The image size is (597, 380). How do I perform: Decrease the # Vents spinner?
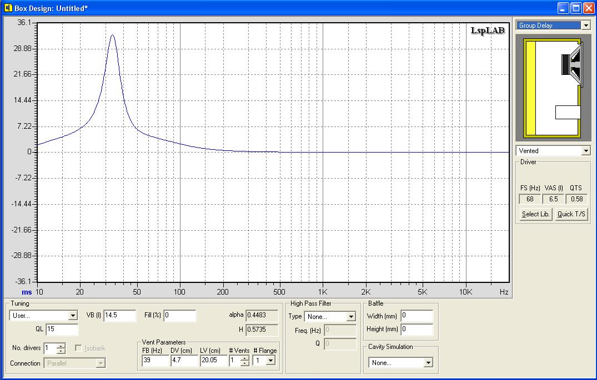245,363
